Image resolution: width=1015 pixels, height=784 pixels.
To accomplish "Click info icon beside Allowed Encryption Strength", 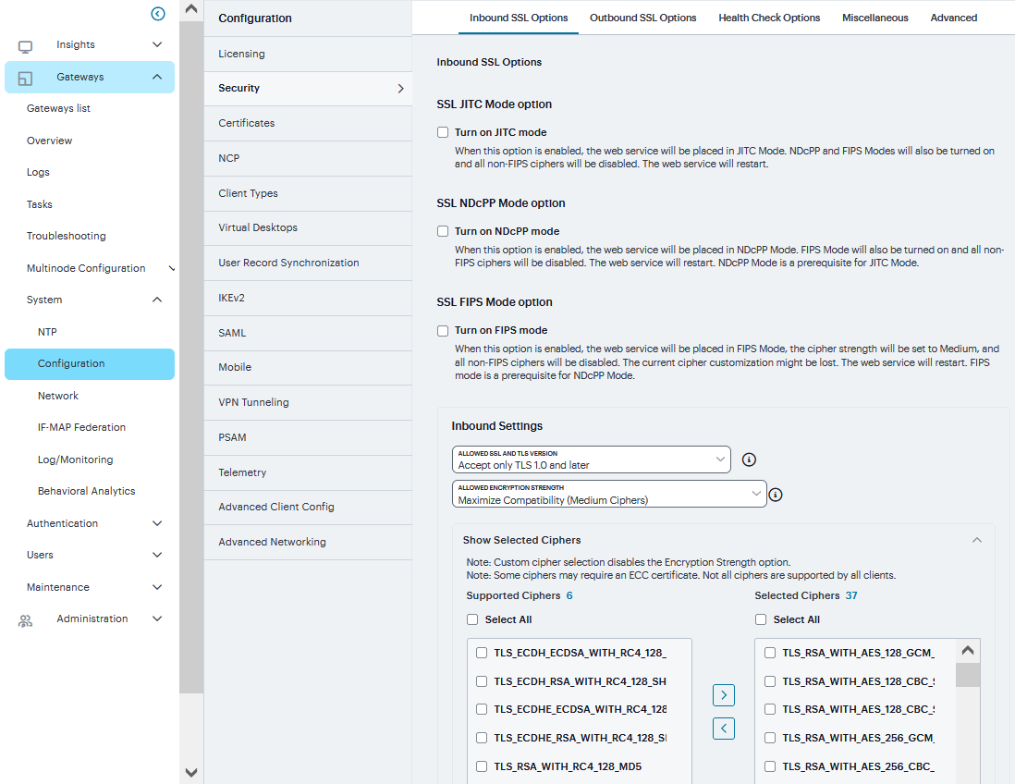I will [x=776, y=495].
